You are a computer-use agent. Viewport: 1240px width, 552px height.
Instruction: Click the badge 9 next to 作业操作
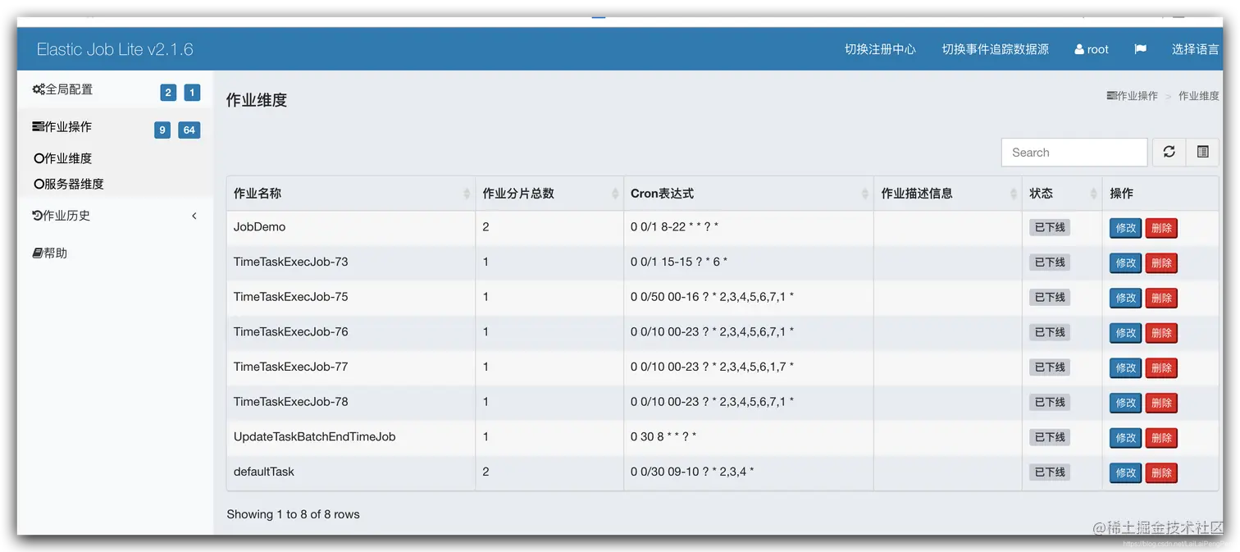[x=162, y=130]
